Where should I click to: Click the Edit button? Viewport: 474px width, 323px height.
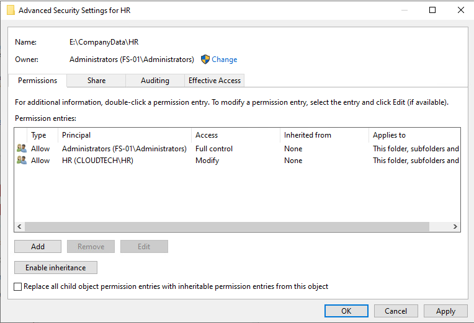pos(144,247)
